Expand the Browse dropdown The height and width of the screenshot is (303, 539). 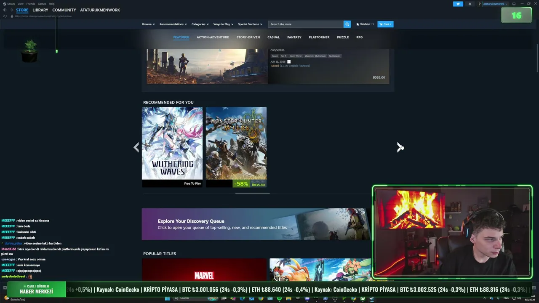(148, 24)
